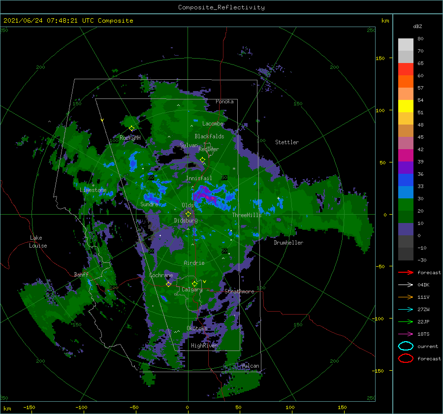Click the red forecast arrow legend icon
This screenshot has height=414, width=443.
pyautogui.click(x=406, y=272)
